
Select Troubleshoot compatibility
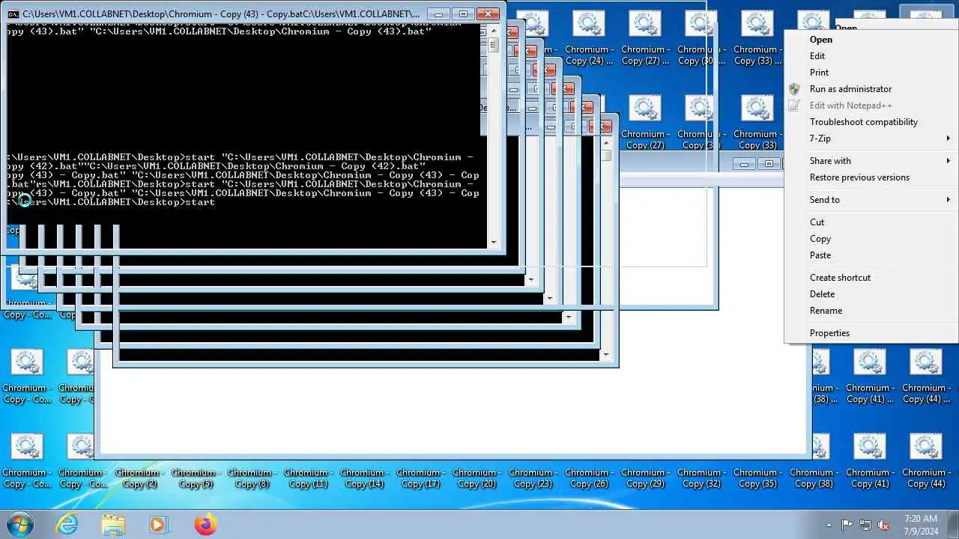pyautogui.click(x=871, y=122)
